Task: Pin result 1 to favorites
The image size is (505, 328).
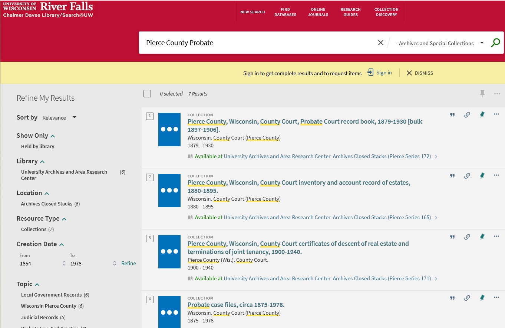Action: [x=482, y=115]
